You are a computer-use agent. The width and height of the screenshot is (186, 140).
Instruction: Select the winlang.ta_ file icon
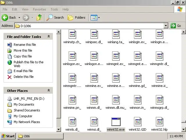(x=116, y=34)
